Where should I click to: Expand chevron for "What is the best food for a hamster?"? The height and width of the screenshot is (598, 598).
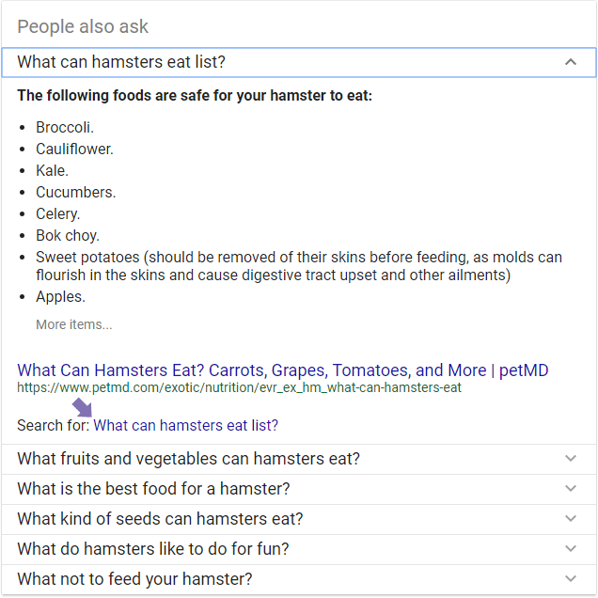point(570,489)
